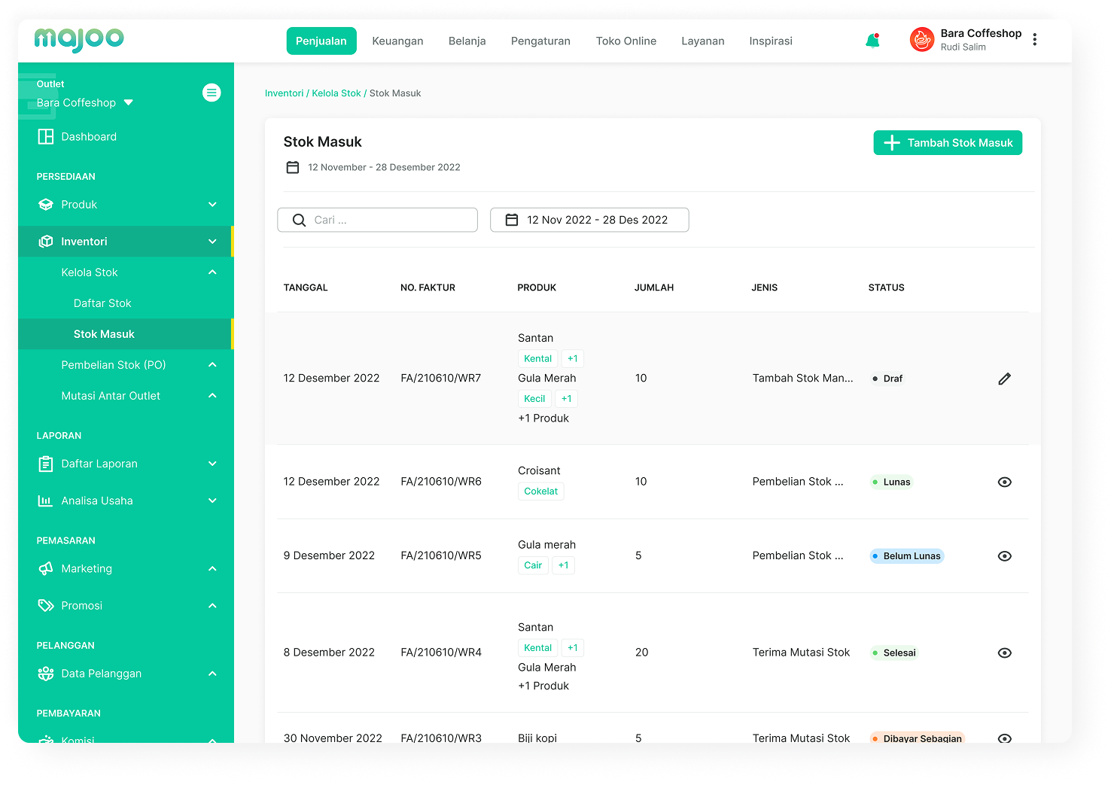The width and height of the screenshot is (1114, 785).
Task: Click the Draf status badge
Action: click(887, 379)
